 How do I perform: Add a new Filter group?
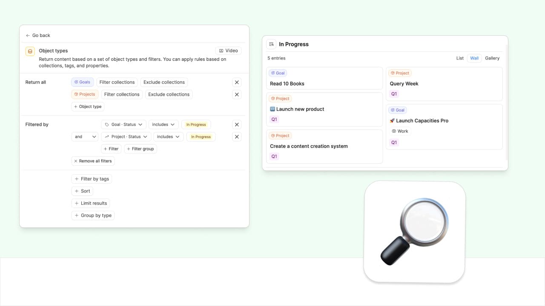tap(141, 149)
